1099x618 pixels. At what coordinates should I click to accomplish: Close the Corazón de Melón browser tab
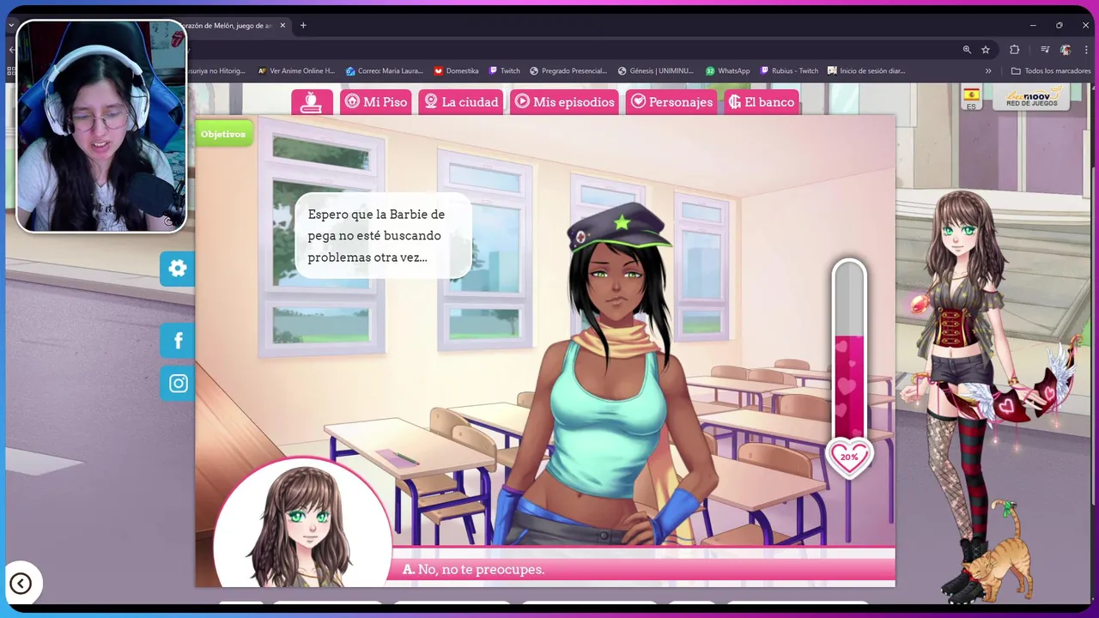pos(282,26)
